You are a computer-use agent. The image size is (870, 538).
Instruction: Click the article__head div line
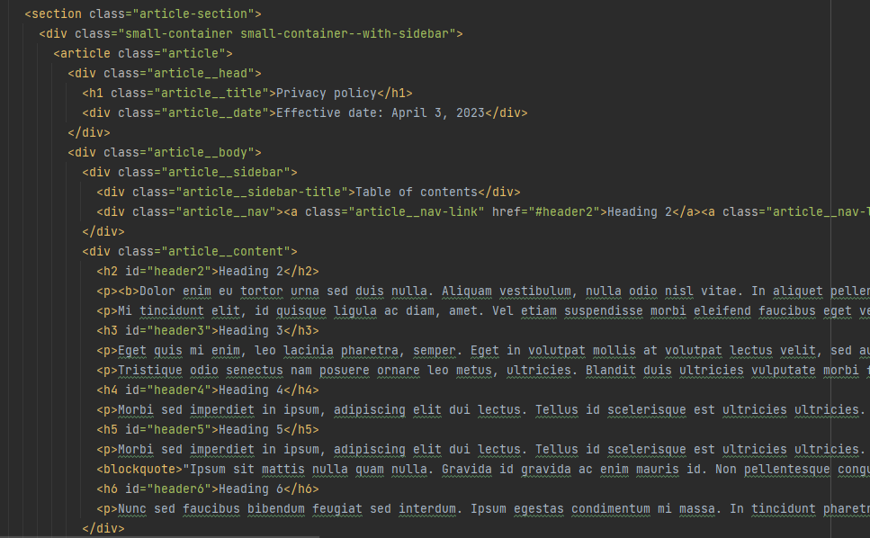(164, 74)
